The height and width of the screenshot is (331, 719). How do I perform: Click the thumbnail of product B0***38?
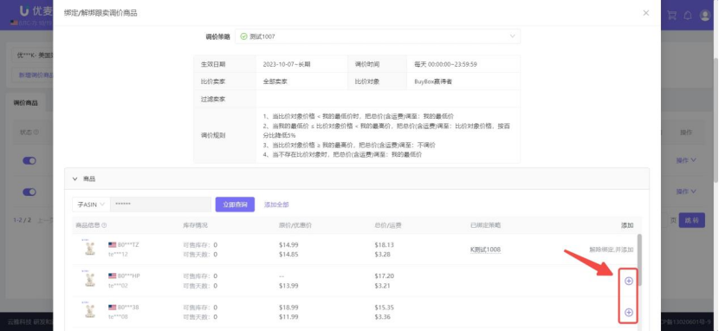pyautogui.click(x=90, y=310)
